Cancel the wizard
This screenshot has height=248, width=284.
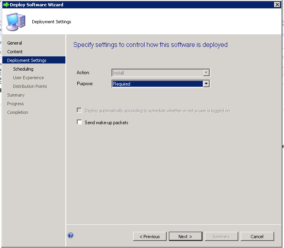tap(257, 237)
